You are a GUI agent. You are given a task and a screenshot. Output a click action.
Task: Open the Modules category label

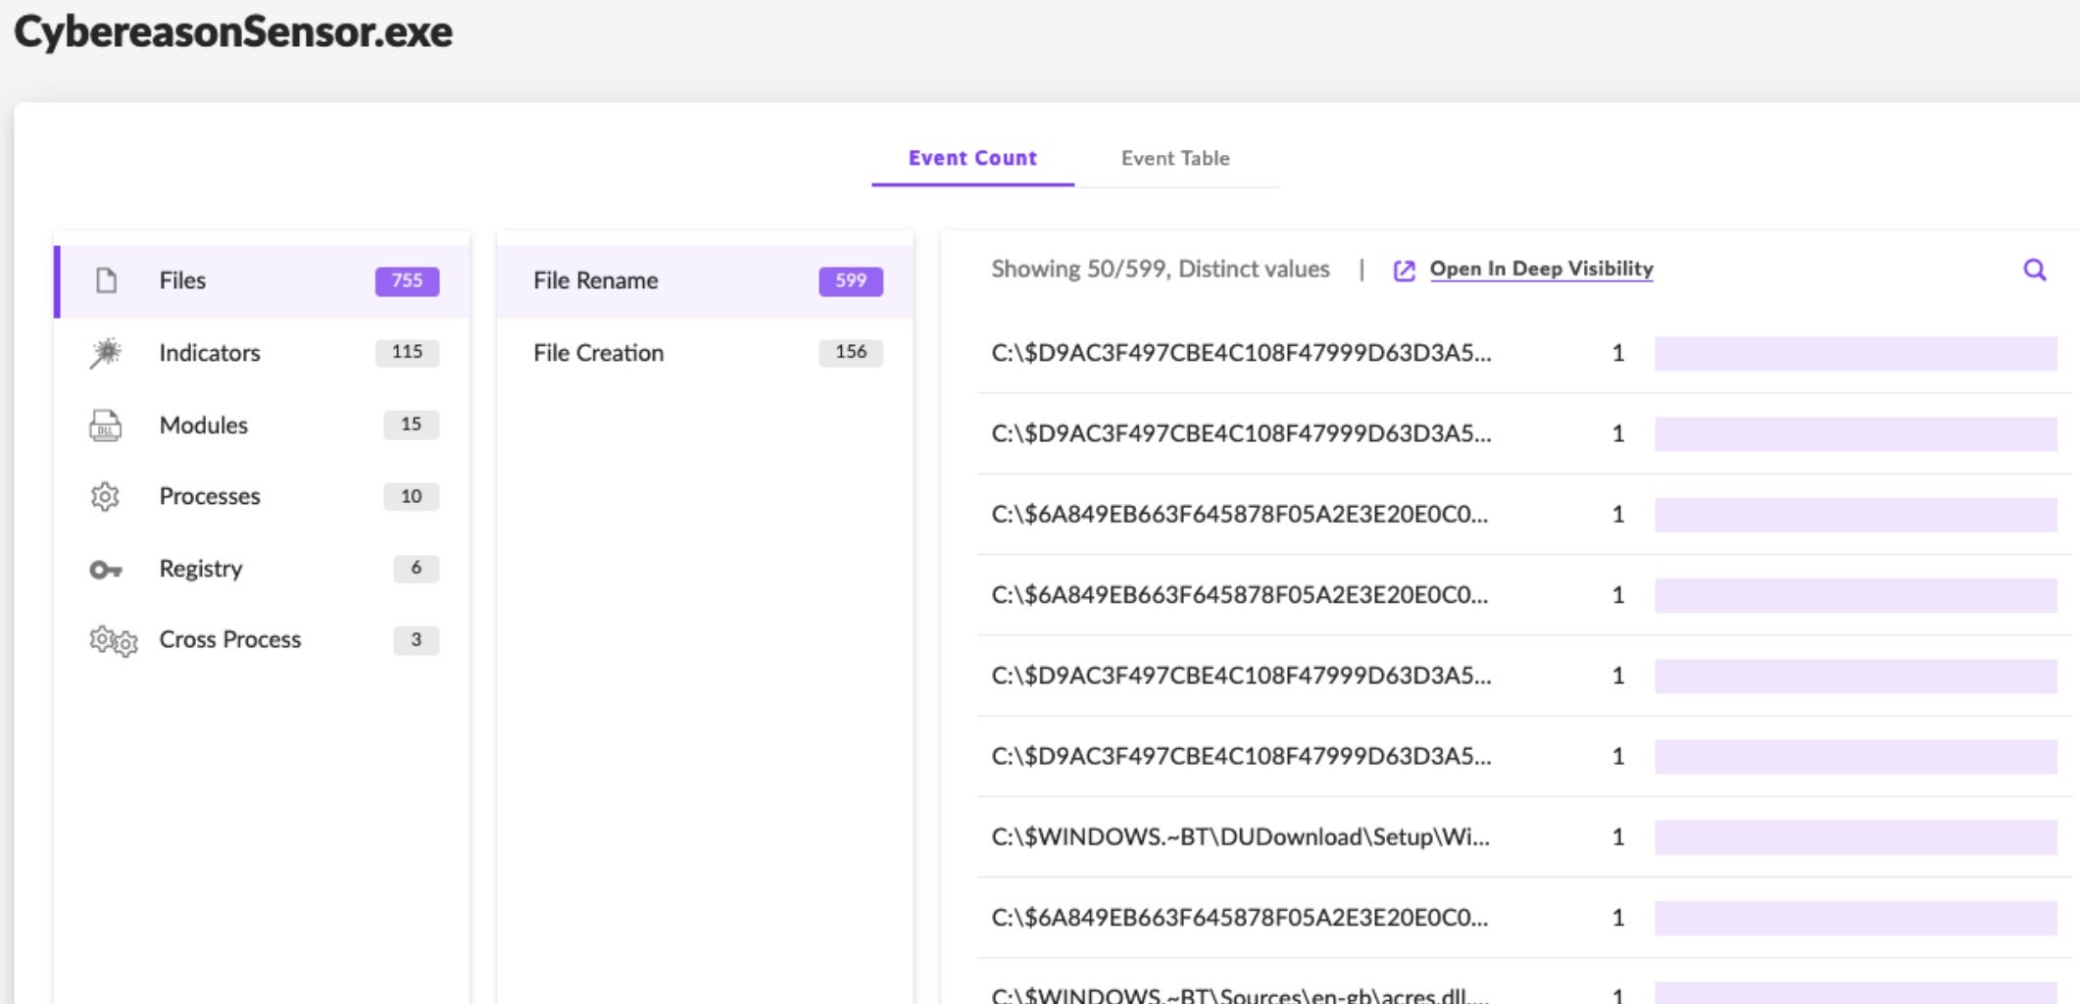tap(203, 426)
